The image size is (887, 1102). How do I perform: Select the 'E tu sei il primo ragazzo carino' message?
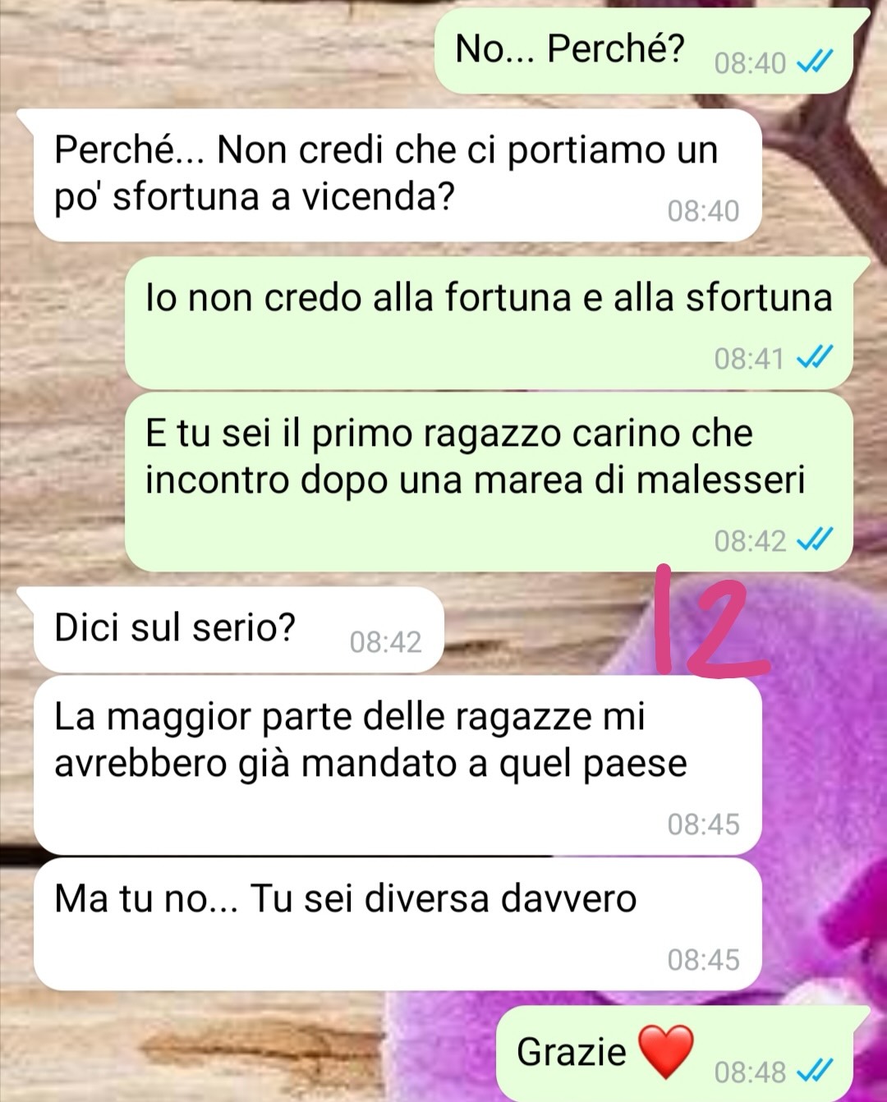point(489,482)
